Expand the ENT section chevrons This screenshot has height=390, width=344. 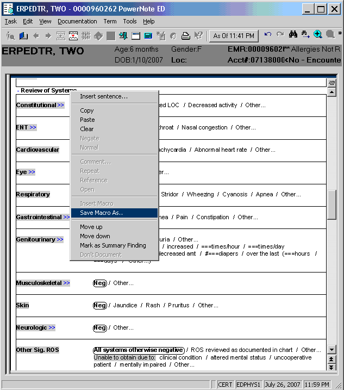[33, 127]
